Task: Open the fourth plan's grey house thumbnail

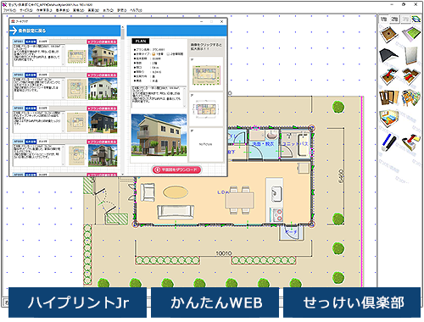Action: (103, 156)
